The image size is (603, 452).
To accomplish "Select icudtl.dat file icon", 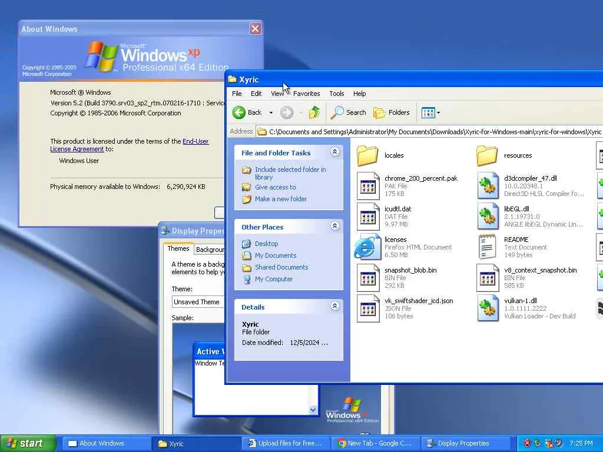I will coord(368,217).
